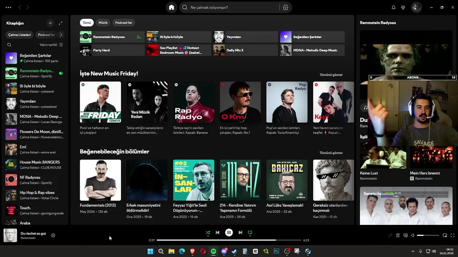This screenshot has height=257, width=458.
Task: Open the Yakın tarihli sort dropdown
Action: pyautogui.click(x=51, y=45)
